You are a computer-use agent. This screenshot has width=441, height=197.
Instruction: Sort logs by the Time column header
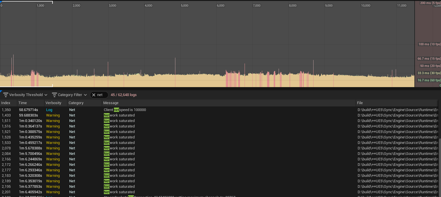click(x=22, y=103)
